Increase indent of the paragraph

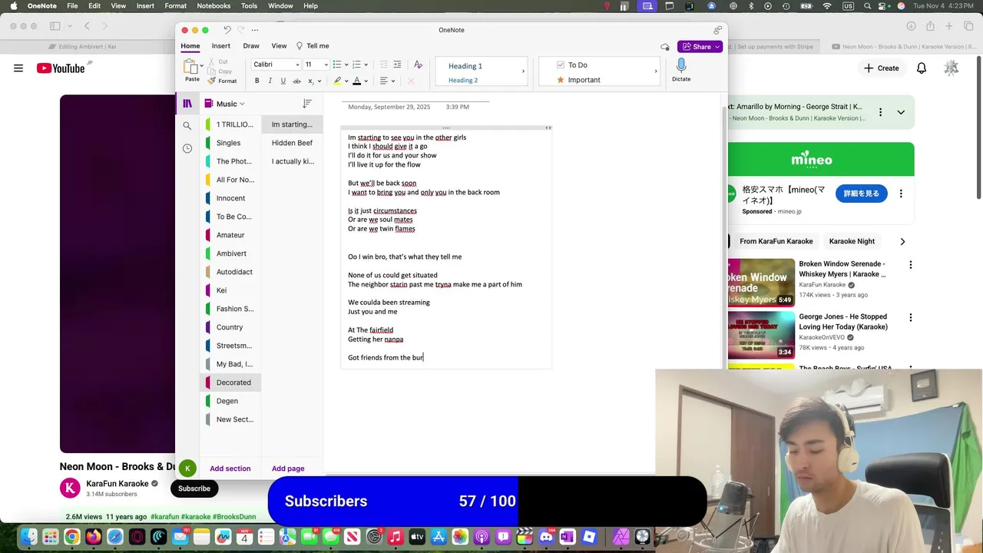click(x=397, y=65)
